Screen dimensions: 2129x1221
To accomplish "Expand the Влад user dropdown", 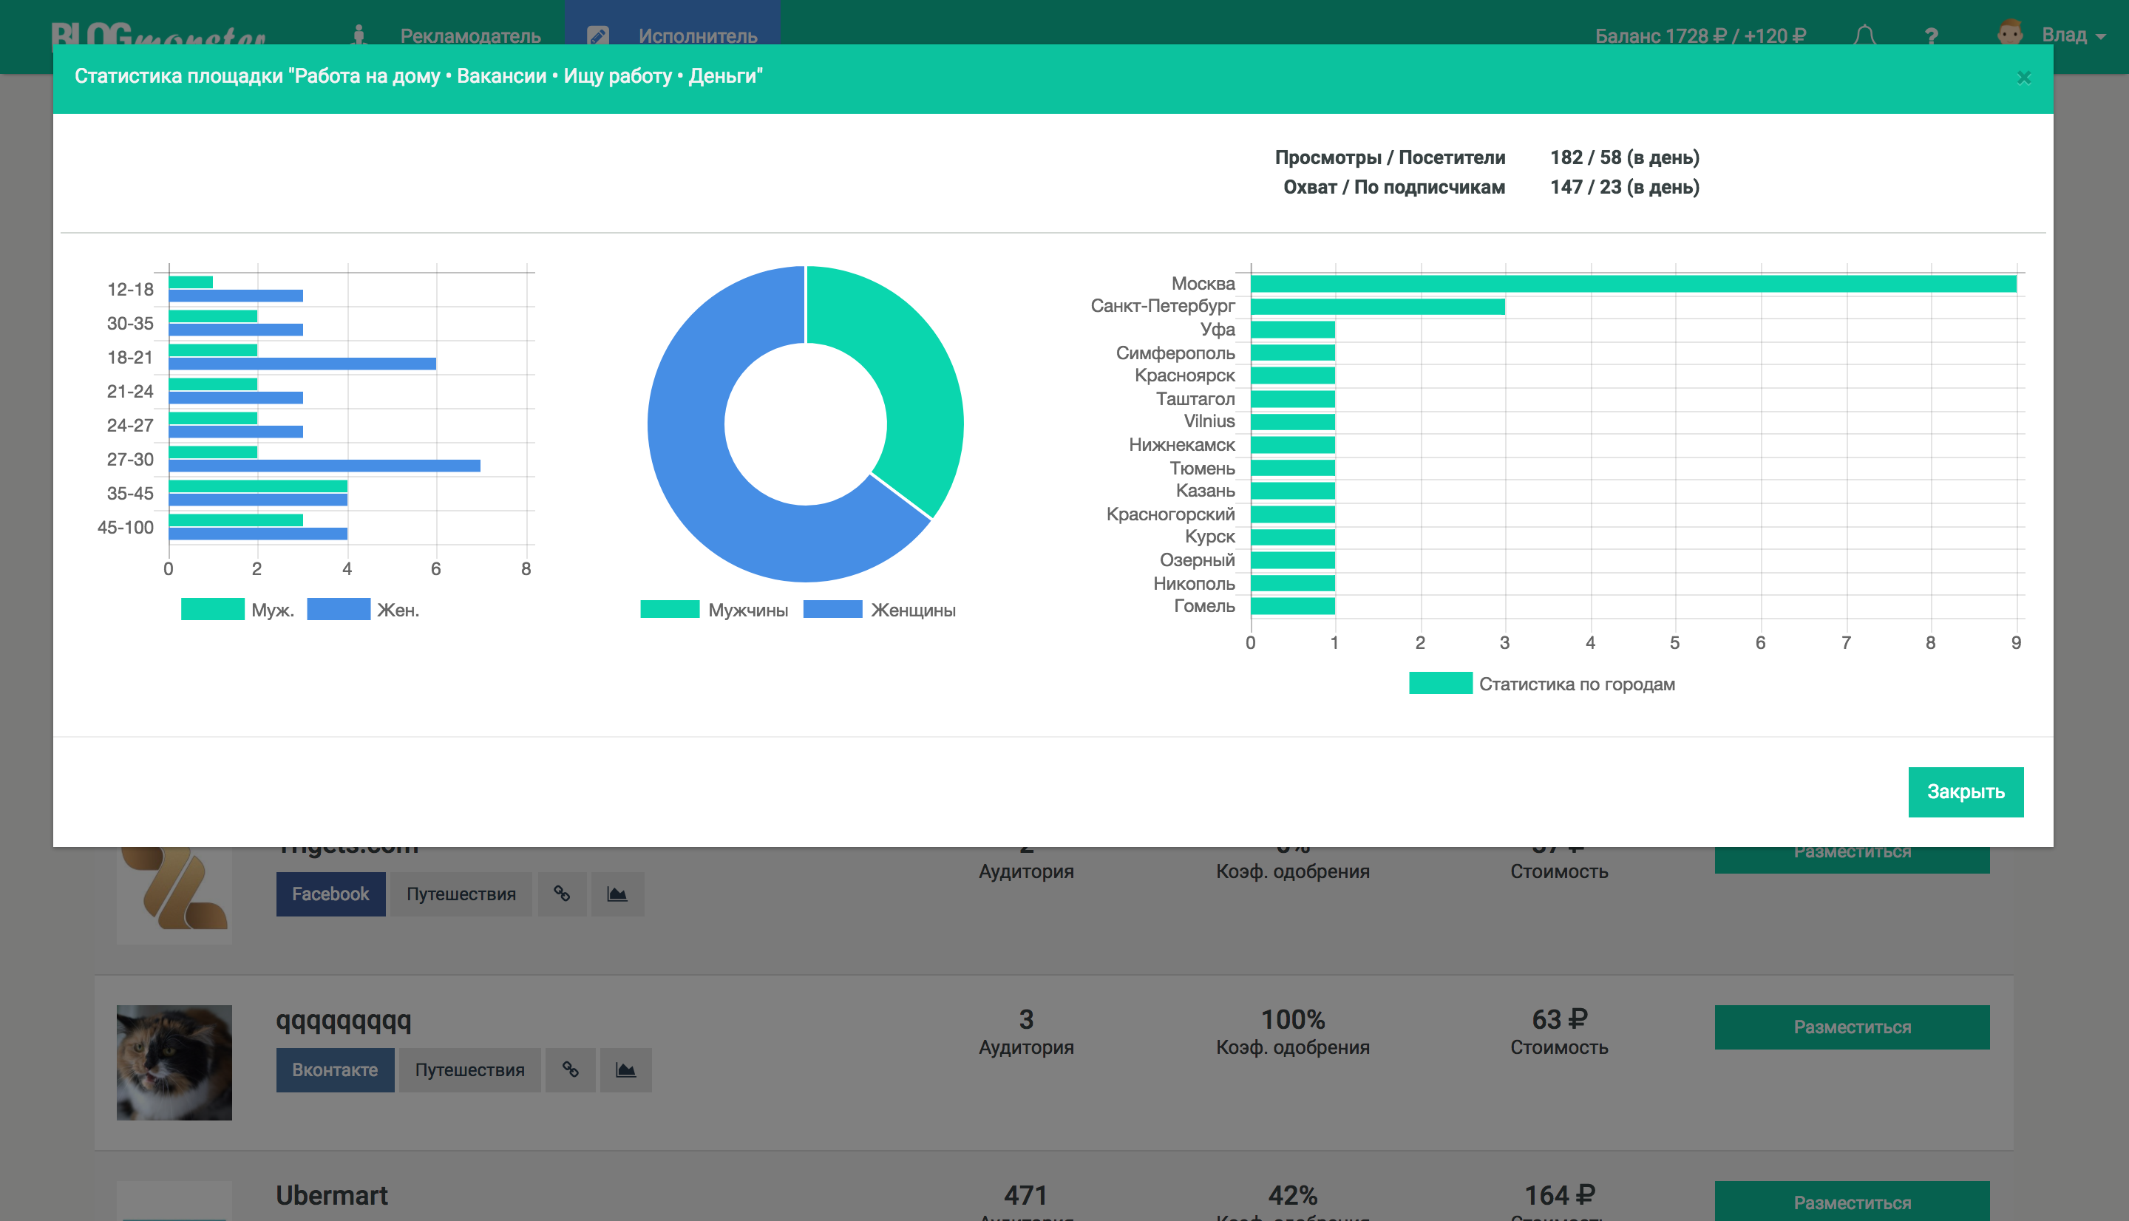I will coord(2073,35).
